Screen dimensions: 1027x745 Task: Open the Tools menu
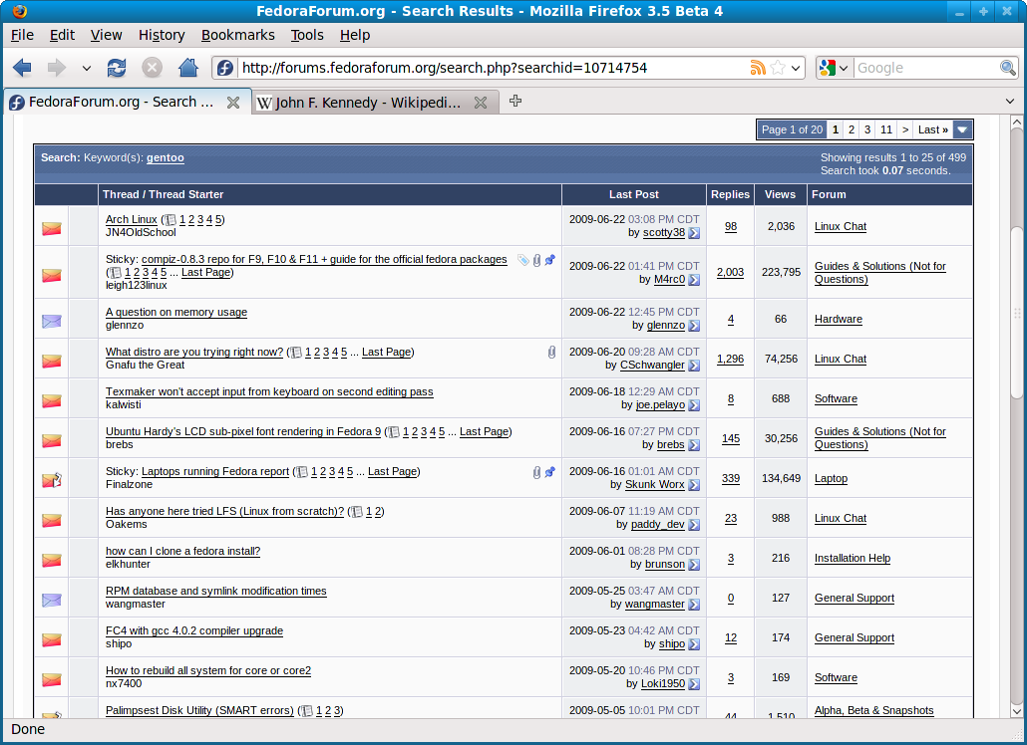click(x=307, y=35)
